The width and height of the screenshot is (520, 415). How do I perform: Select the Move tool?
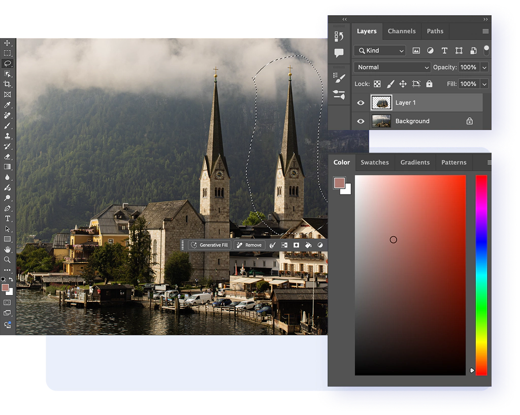(8, 43)
